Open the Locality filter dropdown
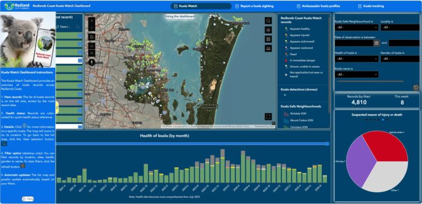This screenshot has height=204, width=422. (400, 27)
